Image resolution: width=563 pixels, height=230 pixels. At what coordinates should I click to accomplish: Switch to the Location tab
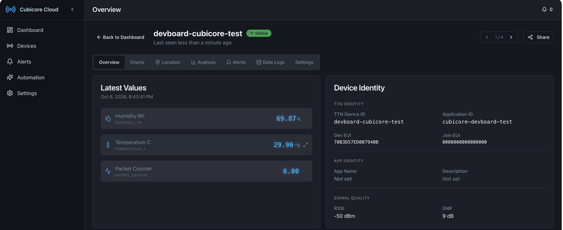[168, 63]
